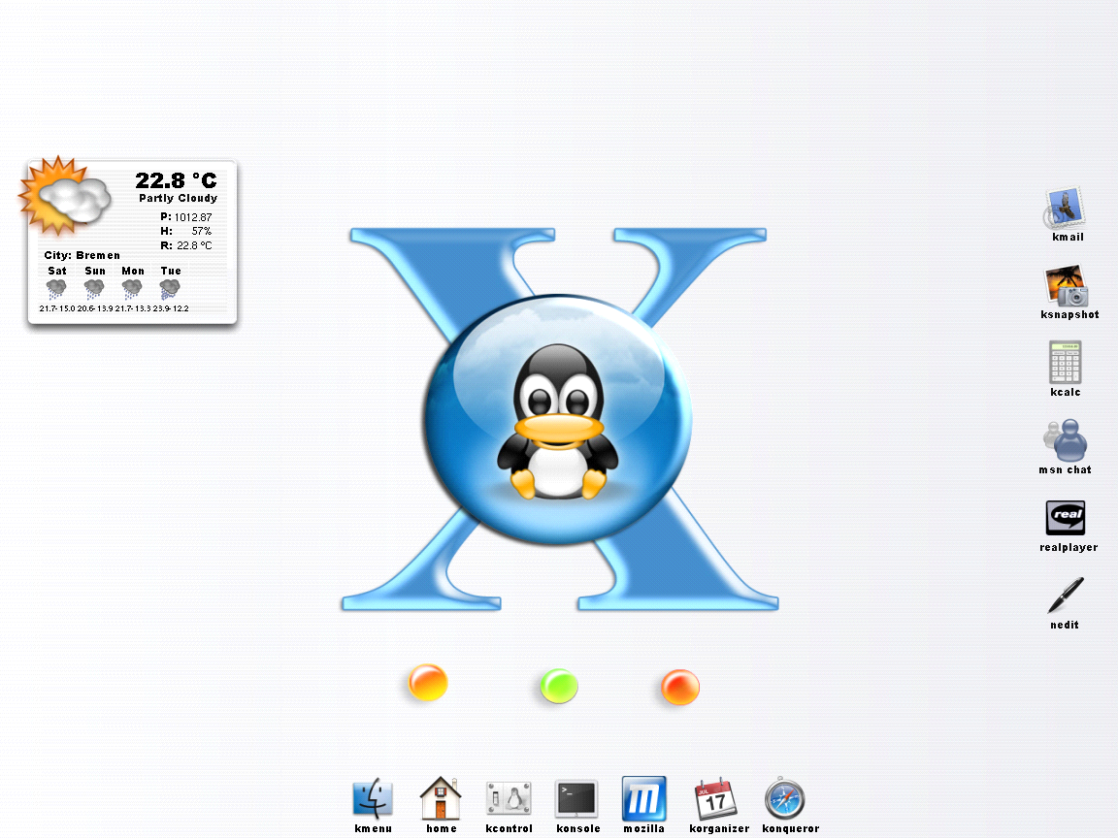The width and height of the screenshot is (1118, 838).
Task: Open realplayer icon
Action: [1066, 517]
